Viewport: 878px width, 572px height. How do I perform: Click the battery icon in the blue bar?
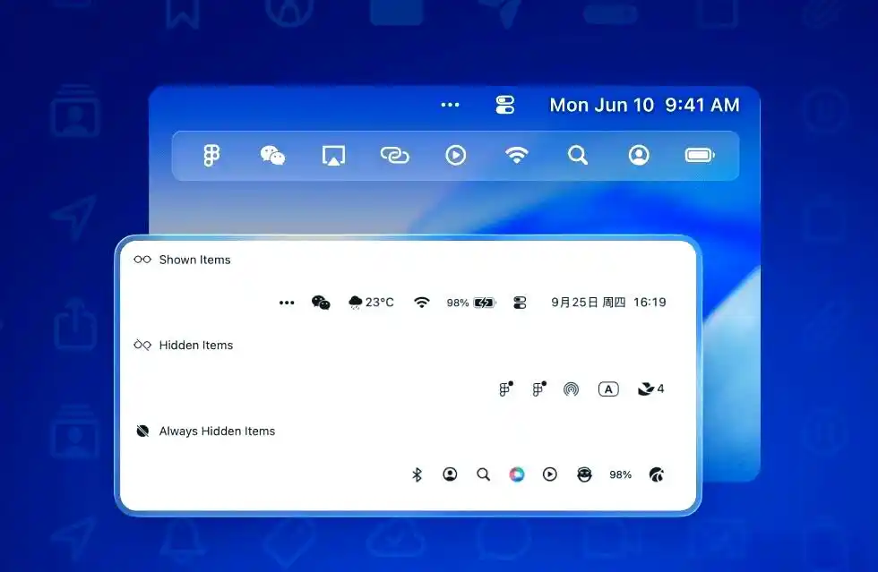(700, 156)
